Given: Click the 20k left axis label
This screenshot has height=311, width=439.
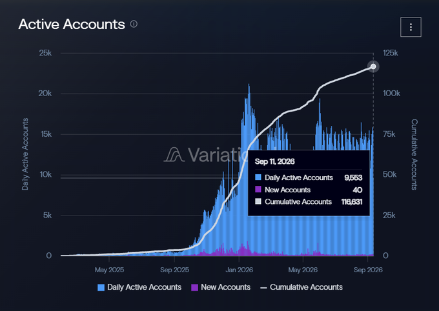Looking at the screenshot, I should (x=45, y=93).
